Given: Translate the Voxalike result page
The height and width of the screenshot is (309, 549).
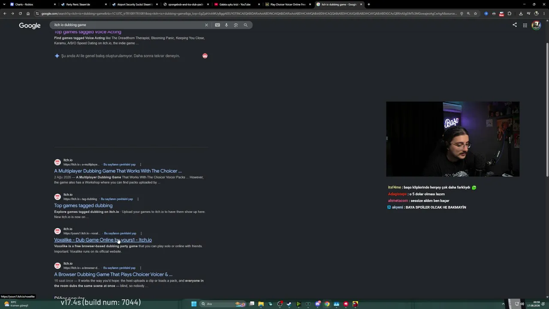Looking at the screenshot, I should click(120, 233).
